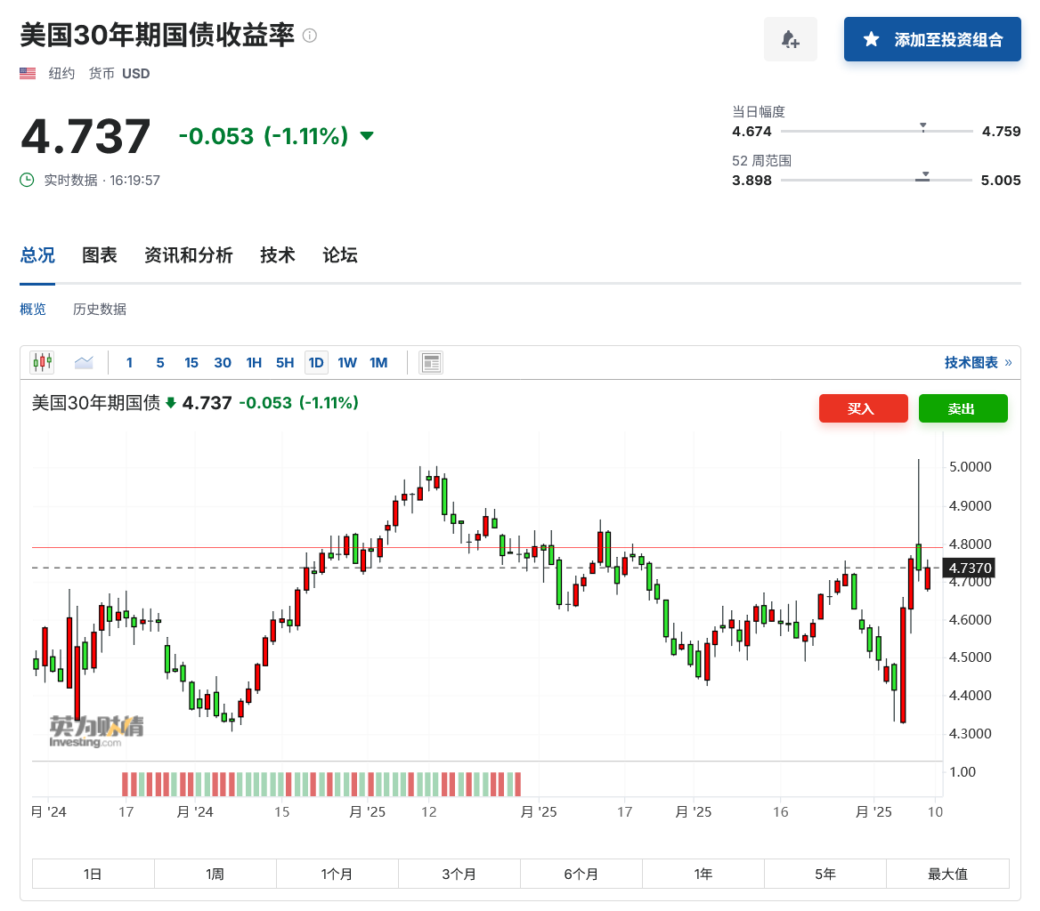Open the 资讯和分析 tab
Image resolution: width=1040 pixels, height=911 pixels.
189,255
